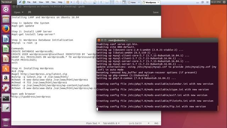Screen dimensions: 227x128
Task: Click the clock showing 10:31 PM
Action: (x=216, y=2)
